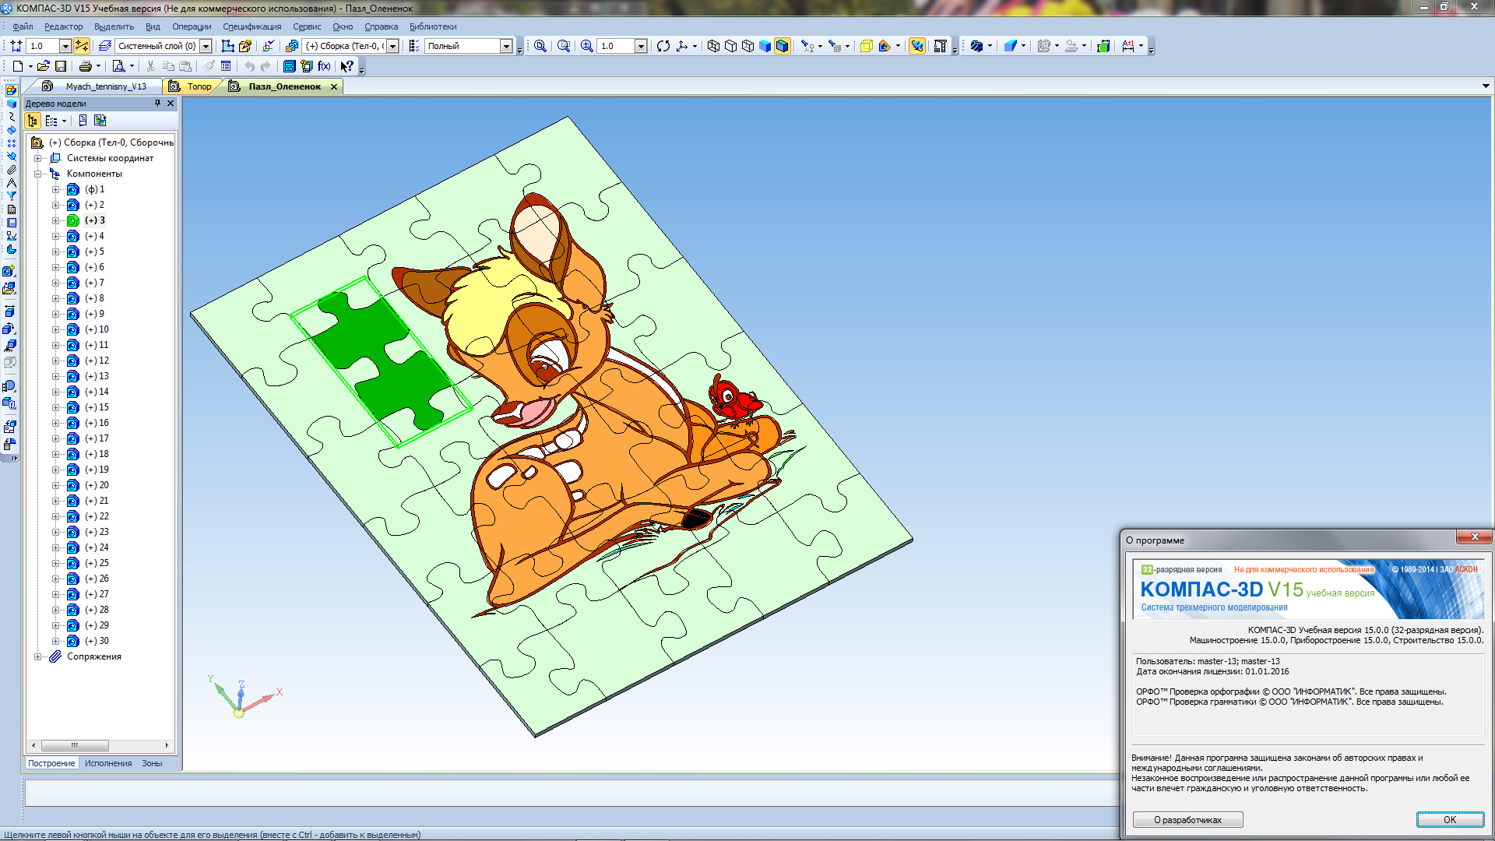Print document with the printer icon
The height and width of the screenshot is (841, 1495).
(x=86, y=66)
